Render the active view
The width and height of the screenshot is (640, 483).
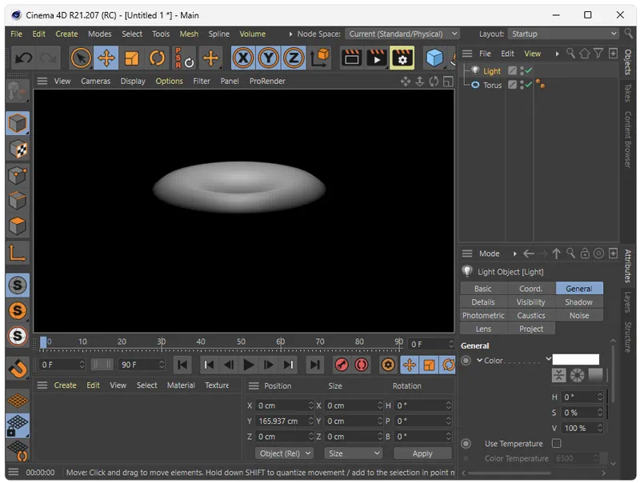[351, 58]
